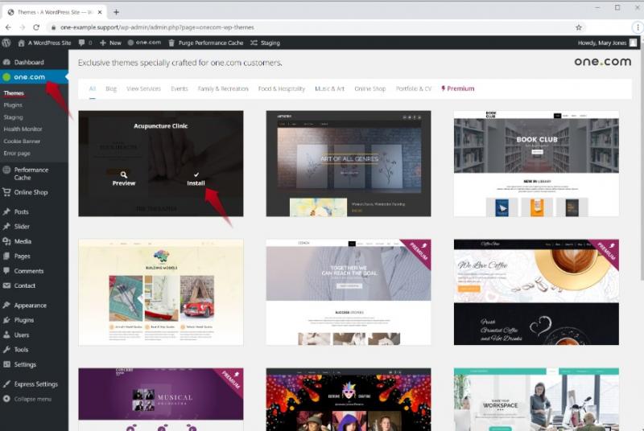The width and height of the screenshot is (644, 431).
Task: Open the carnival mask theme thumbnail
Action: tap(349, 399)
